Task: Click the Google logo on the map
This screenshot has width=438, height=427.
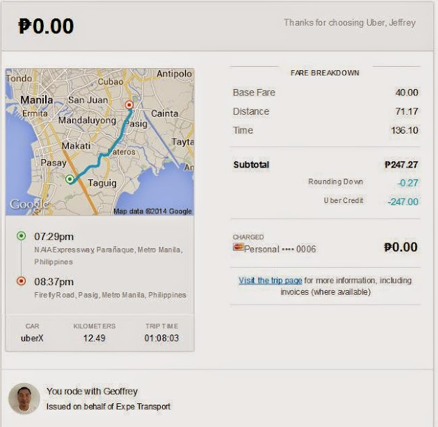Action: coord(29,204)
